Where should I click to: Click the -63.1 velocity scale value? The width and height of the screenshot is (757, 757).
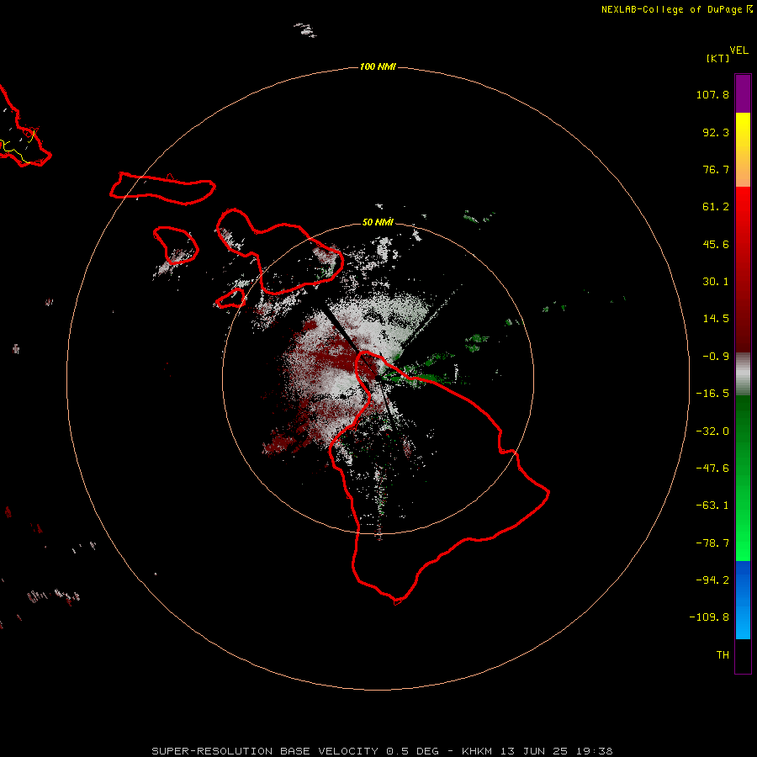pos(712,506)
